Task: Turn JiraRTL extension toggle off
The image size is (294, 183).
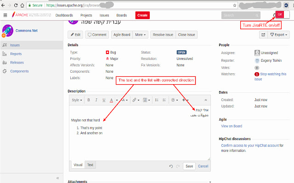Action: [279, 15]
